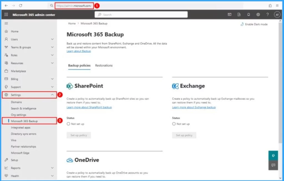Click Exchange Set up policy button
The height and width of the screenshot is (181, 284).
(184, 135)
